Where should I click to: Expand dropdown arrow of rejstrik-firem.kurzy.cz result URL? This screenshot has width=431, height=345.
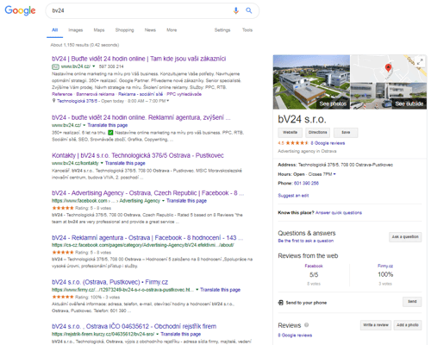[158, 334]
